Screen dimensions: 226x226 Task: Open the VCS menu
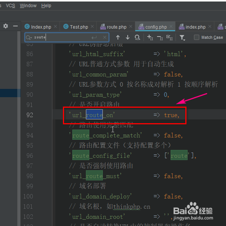coord(11,6)
